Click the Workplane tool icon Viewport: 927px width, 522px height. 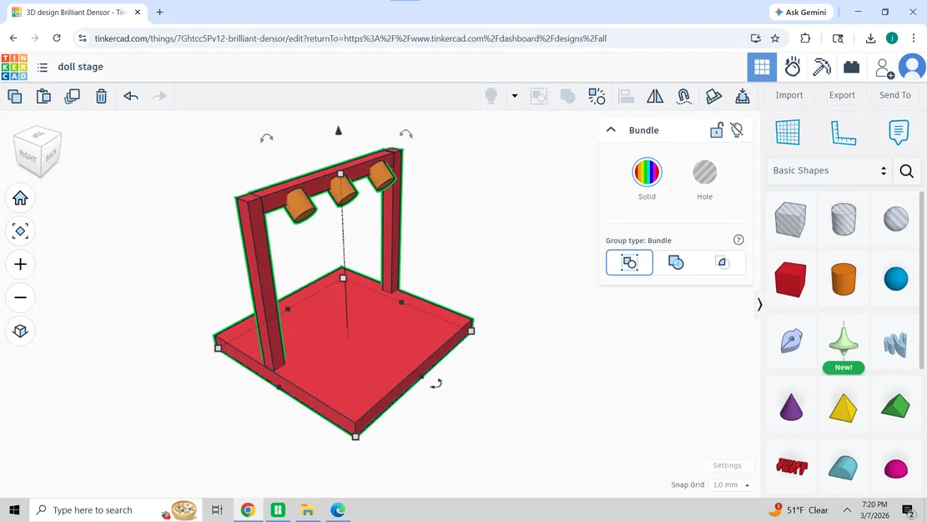[787, 132]
